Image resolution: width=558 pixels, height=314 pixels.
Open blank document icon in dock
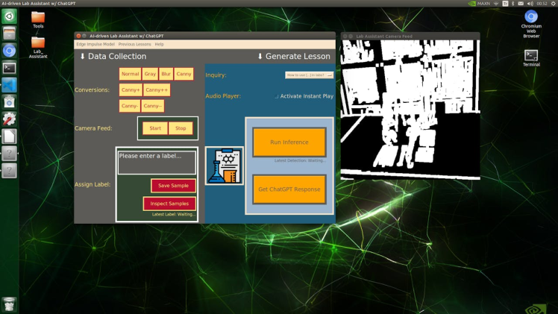(9, 136)
